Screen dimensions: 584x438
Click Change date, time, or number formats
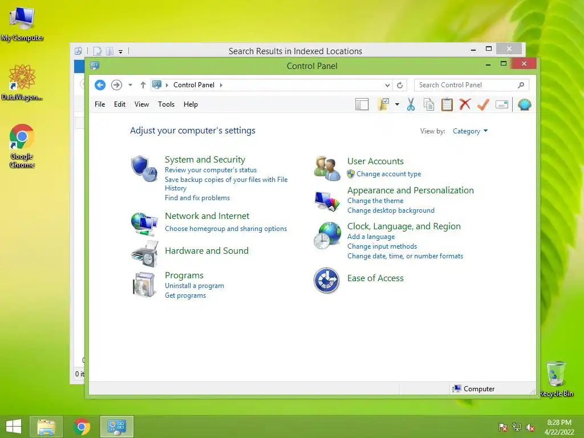coord(405,256)
